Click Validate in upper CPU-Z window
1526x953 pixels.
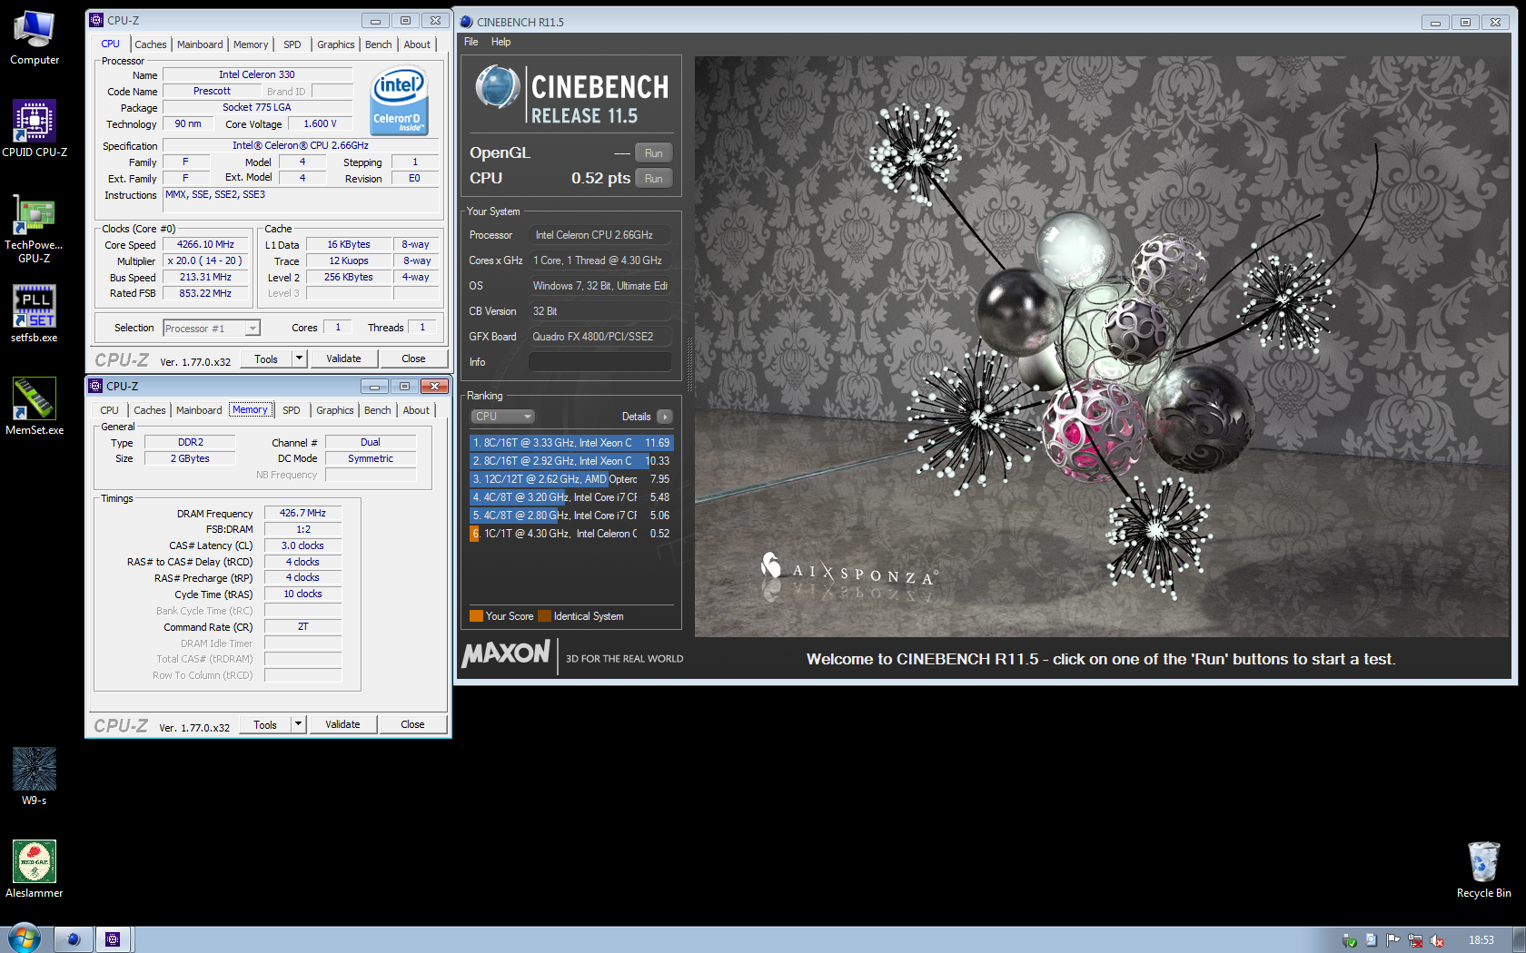pyautogui.click(x=343, y=359)
